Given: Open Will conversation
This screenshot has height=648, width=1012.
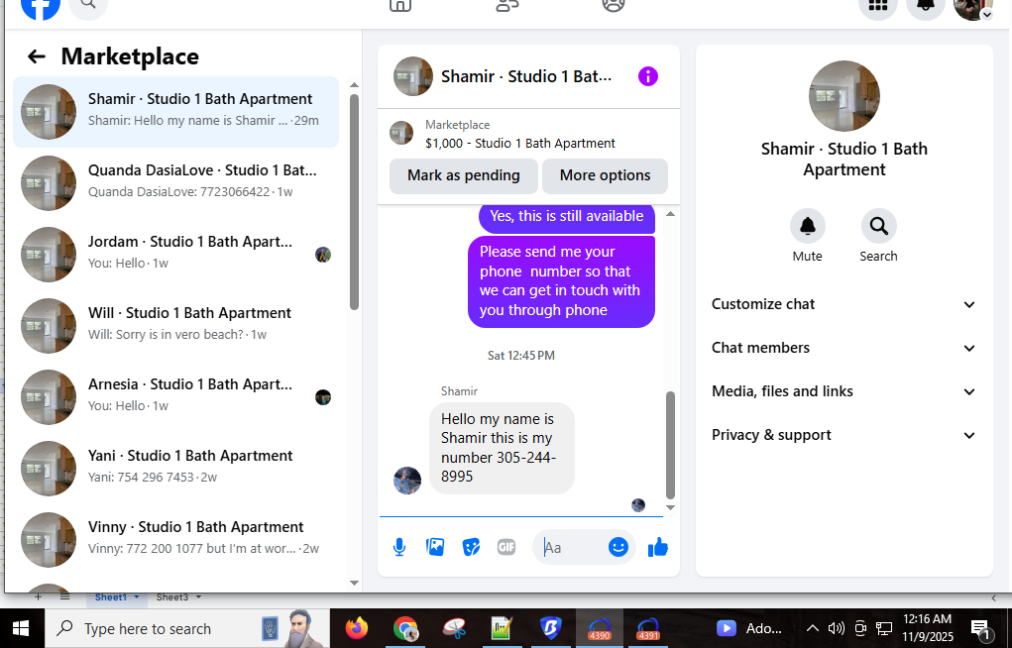Looking at the screenshot, I should 175,325.
